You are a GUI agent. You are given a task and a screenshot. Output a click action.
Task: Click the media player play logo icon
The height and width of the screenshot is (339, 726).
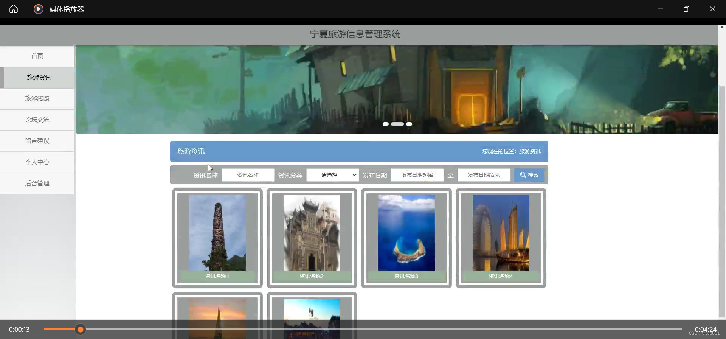point(38,9)
